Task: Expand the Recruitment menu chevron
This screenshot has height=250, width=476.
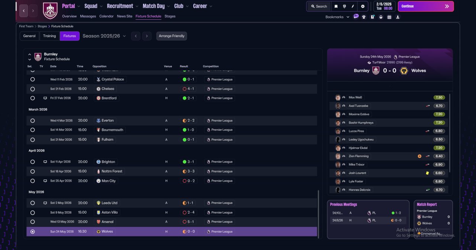Action: 136,6
